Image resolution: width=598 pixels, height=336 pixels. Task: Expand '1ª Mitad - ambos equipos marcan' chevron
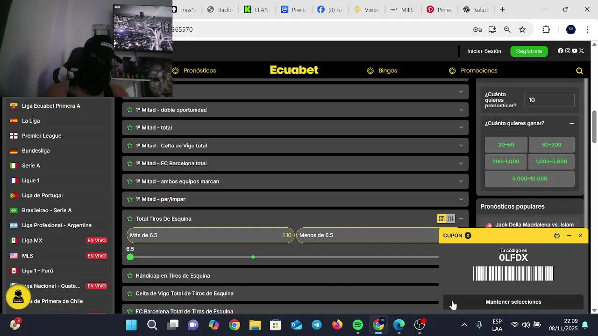click(461, 182)
